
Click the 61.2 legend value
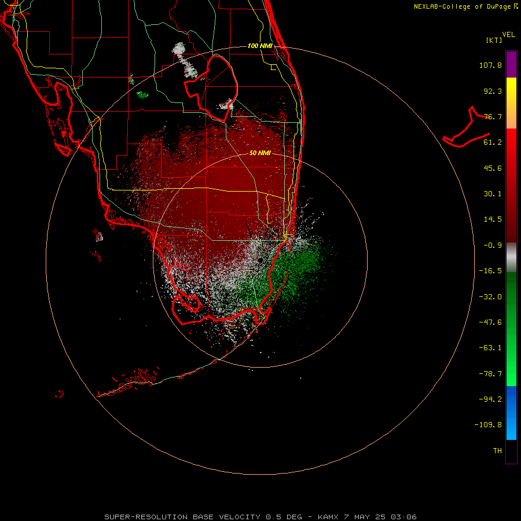(493, 142)
